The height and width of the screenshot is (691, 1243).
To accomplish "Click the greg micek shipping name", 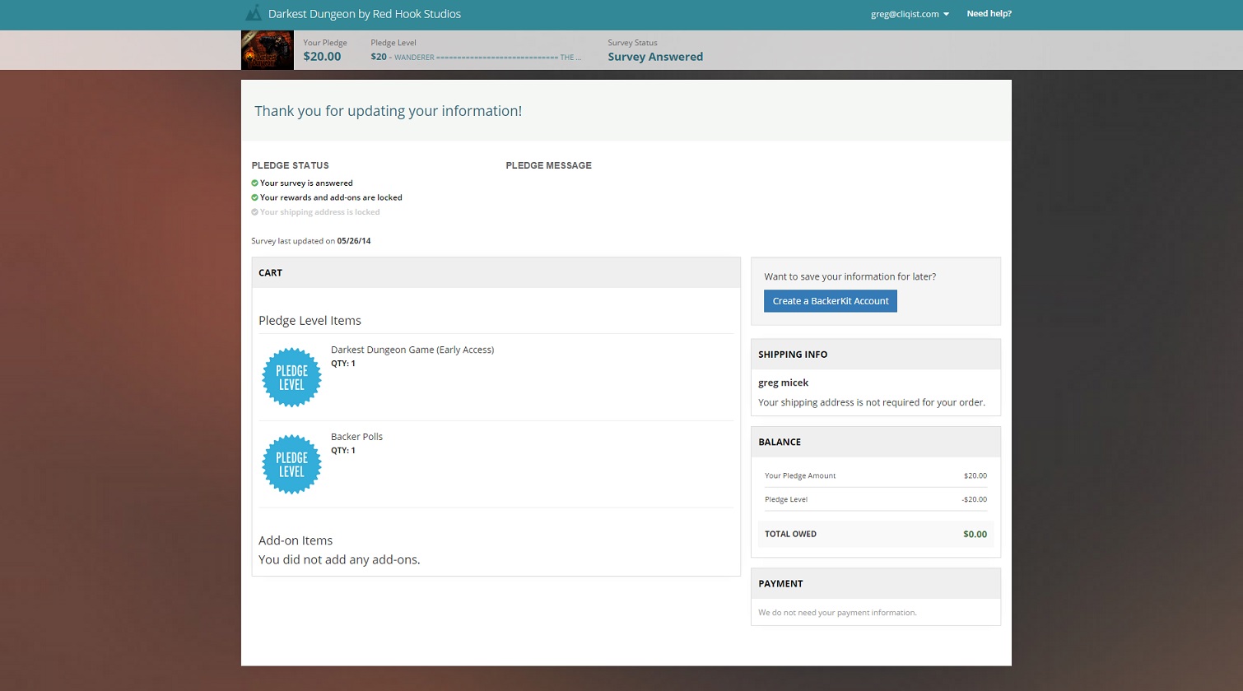I will pyautogui.click(x=783, y=382).
